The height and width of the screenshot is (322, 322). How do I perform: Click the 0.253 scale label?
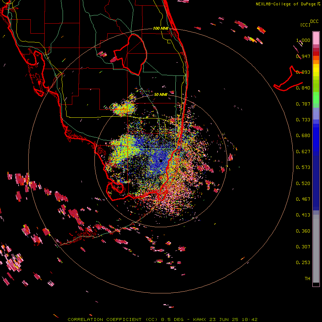click(x=303, y=262)
